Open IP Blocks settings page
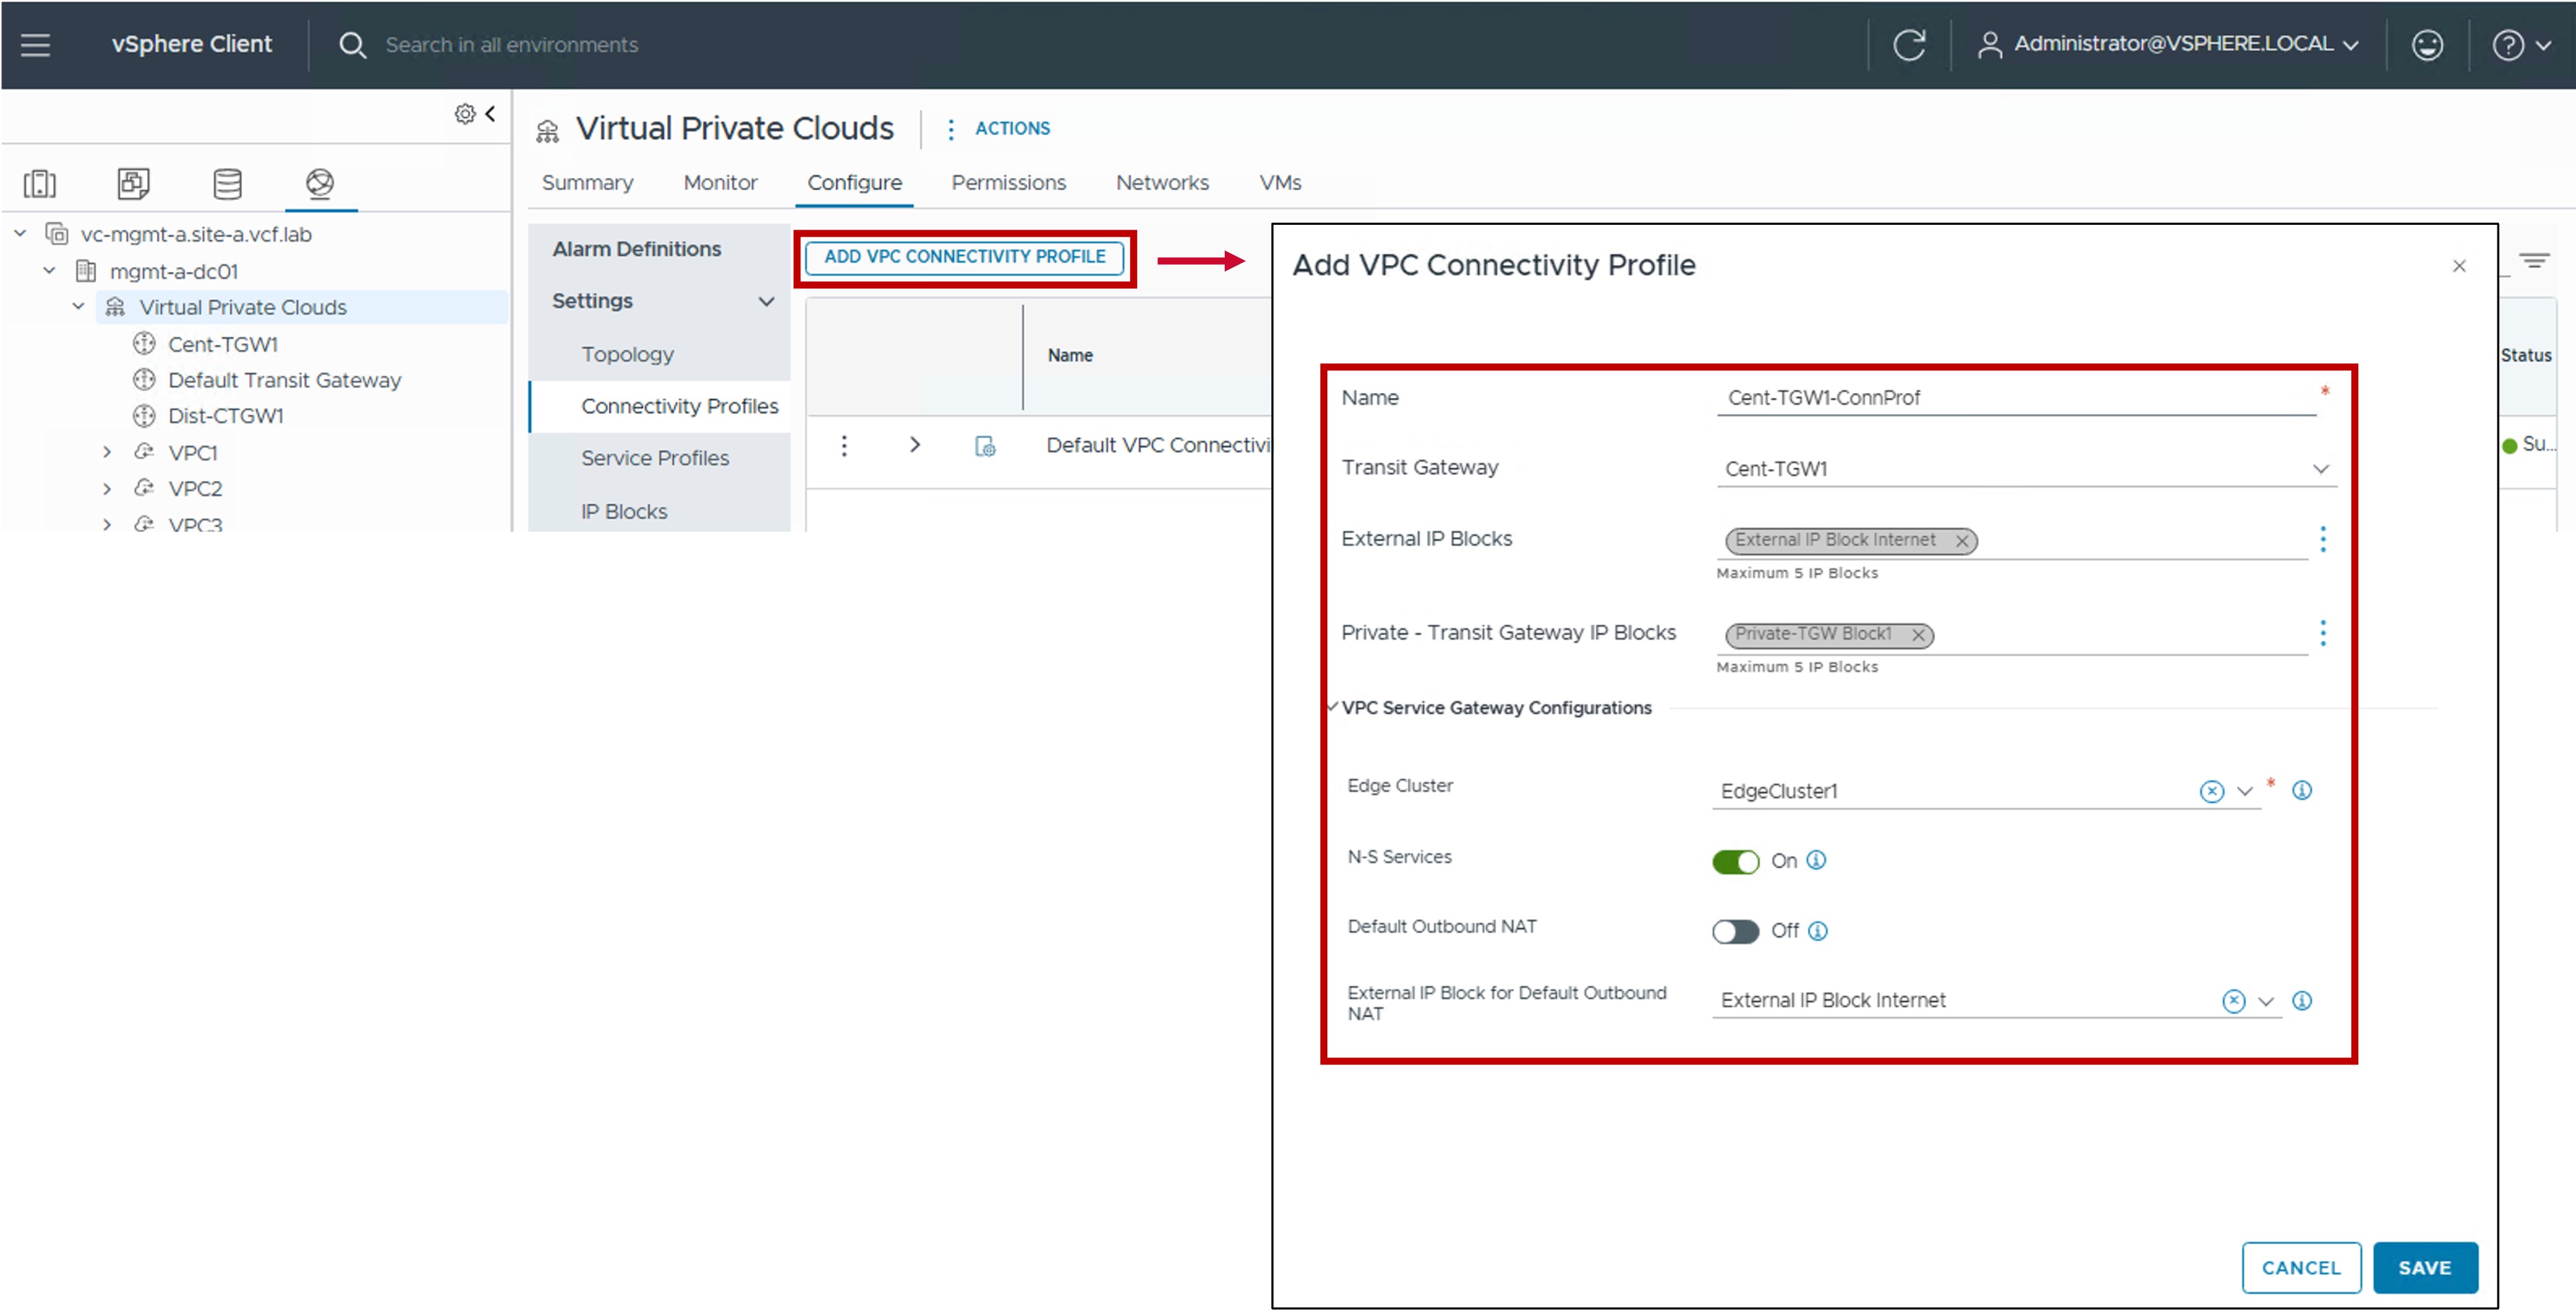Viewport: 2576px width, 1312px height. [624, 511]
